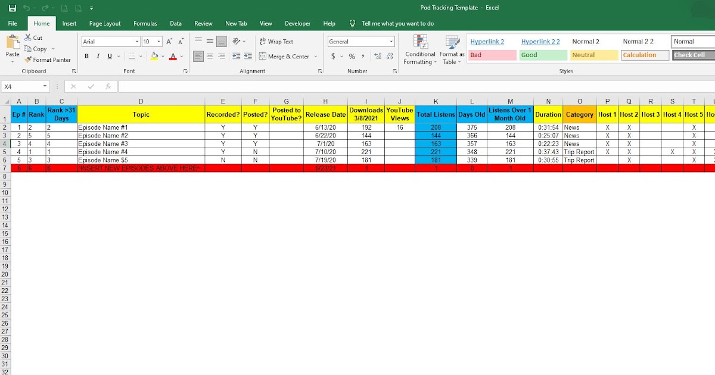This screenshot has width=715, height=375.
Task: Open the Font size dropdown
Action: (x=158, y=42)
